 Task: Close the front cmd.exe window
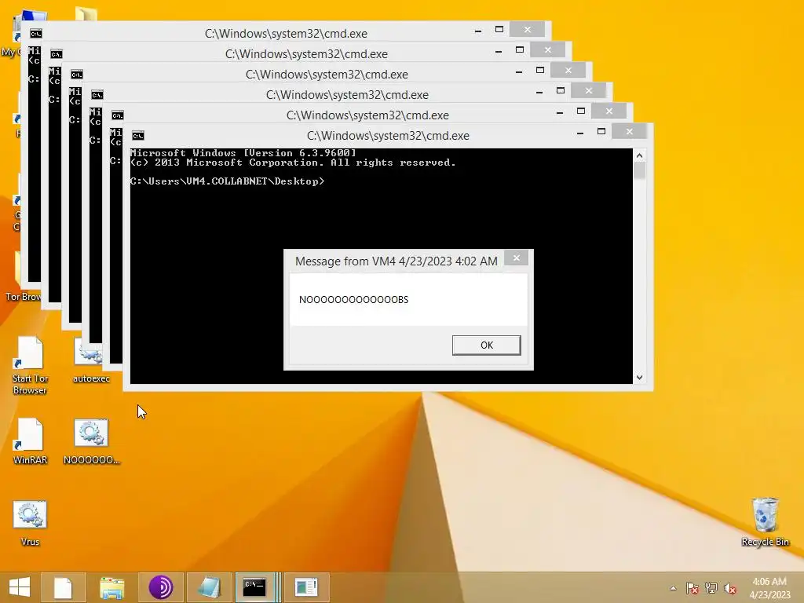click(x=629, y=132)
